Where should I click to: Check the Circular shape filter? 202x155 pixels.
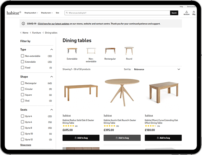pos(22,89)
